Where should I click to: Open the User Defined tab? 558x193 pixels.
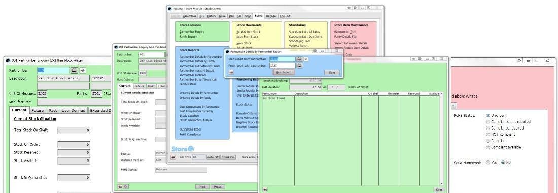74,110
